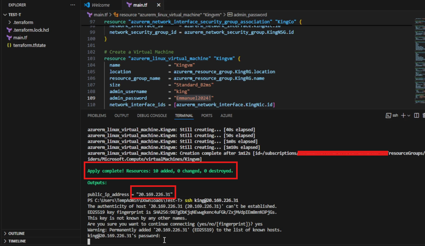Click the admin_username value "king"

(182, 92)
